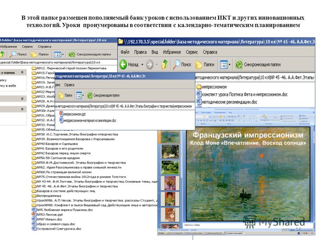Click the Заметки к слайду notes area

click(248, 225)
